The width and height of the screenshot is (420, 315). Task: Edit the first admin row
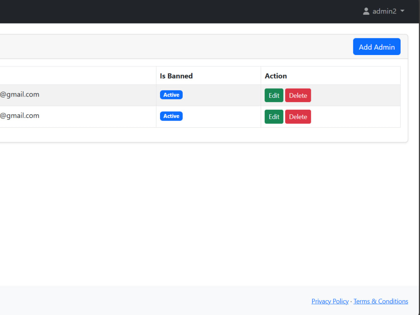click(x=274, y=95)
